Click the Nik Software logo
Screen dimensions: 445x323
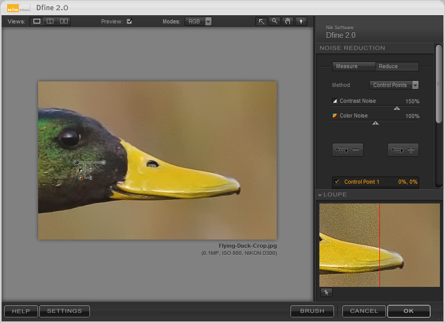[18, 9]
